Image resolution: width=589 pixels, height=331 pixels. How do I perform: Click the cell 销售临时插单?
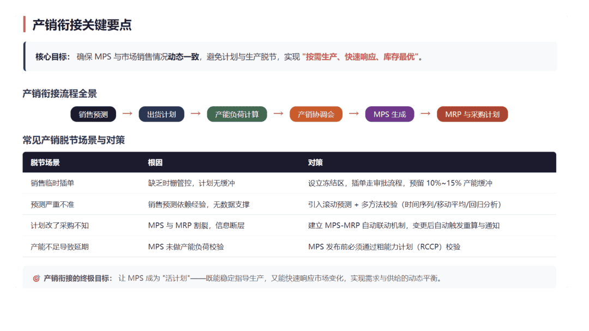coord(52,183)
